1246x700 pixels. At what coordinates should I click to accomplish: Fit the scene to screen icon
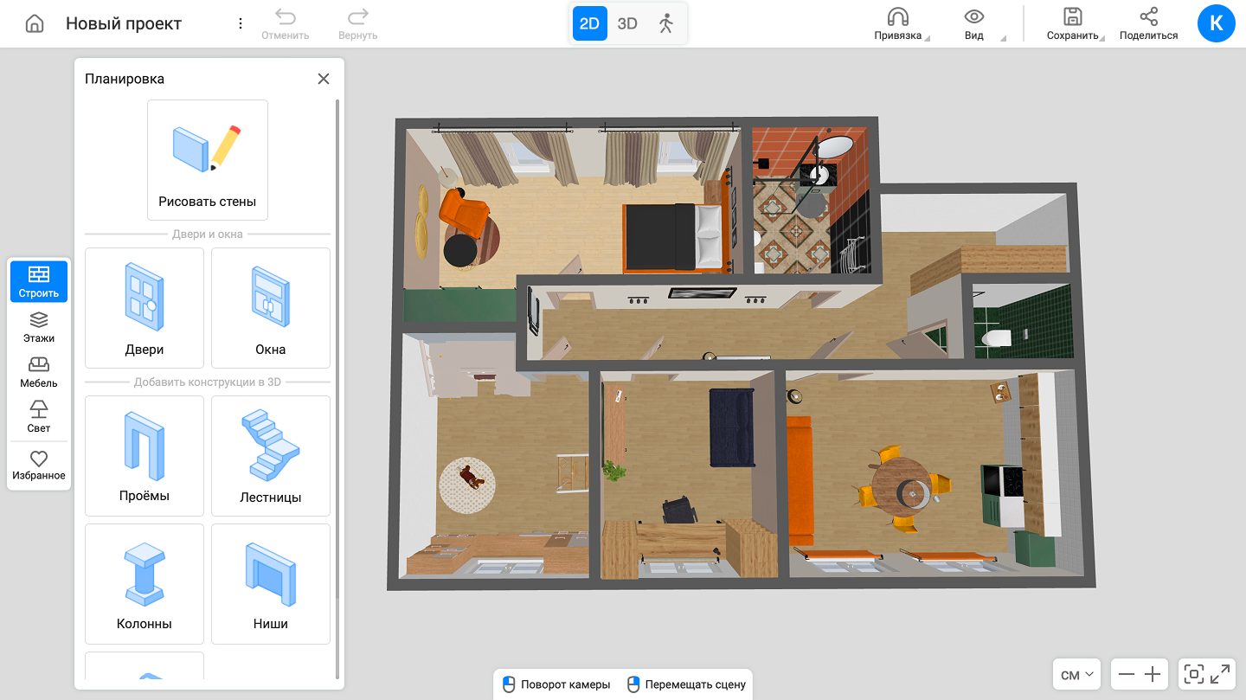tap(1194, 675)
